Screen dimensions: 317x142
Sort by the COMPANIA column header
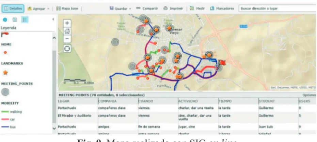point(118,101)
